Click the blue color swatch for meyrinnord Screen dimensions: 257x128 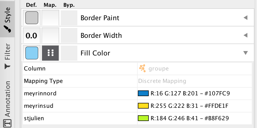(143, 93)
